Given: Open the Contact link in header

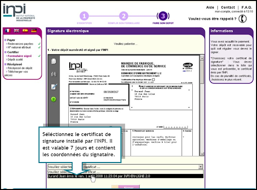Looking at the screenshot, I should pyautogui.click(x=228, y=7).
